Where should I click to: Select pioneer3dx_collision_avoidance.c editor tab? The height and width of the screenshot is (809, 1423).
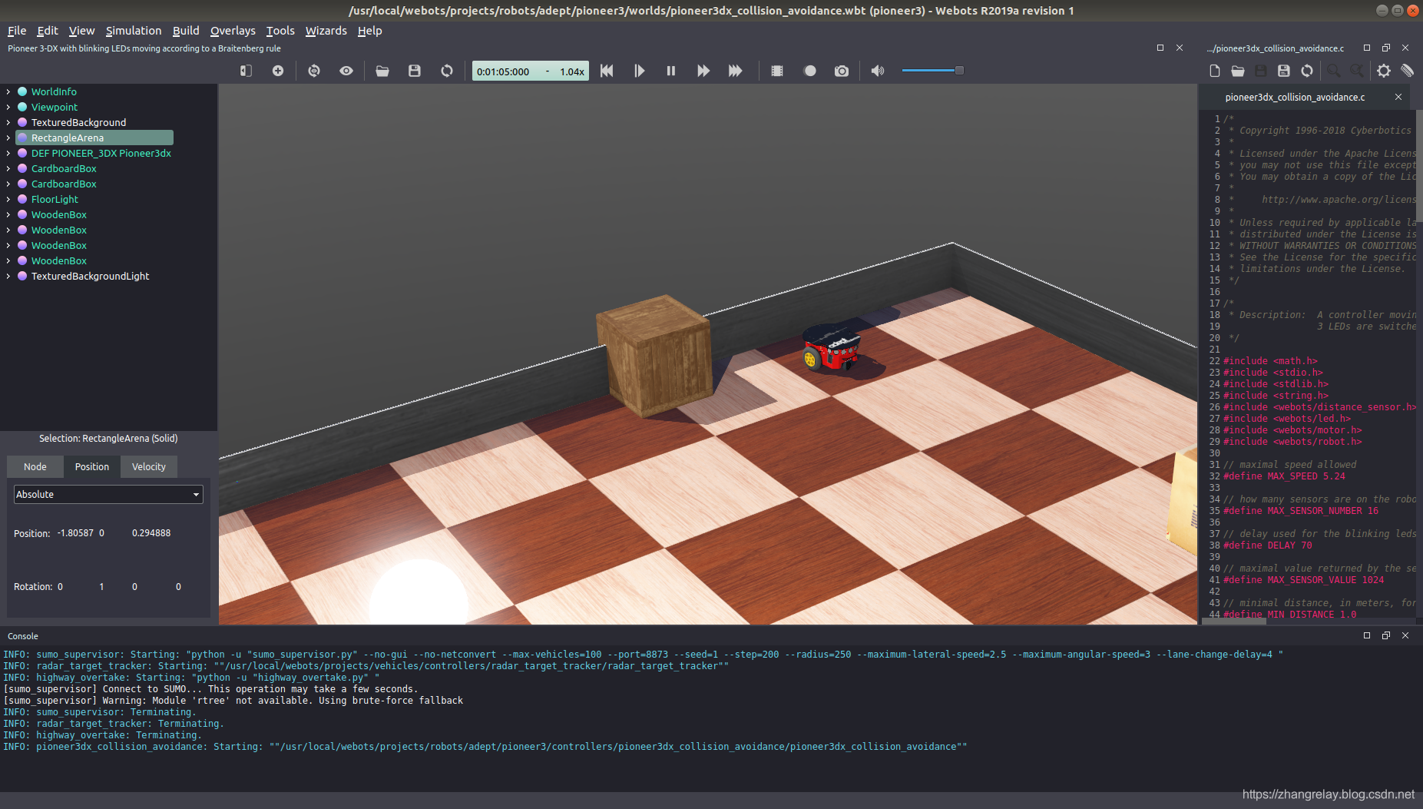[x=1295, y=98]
